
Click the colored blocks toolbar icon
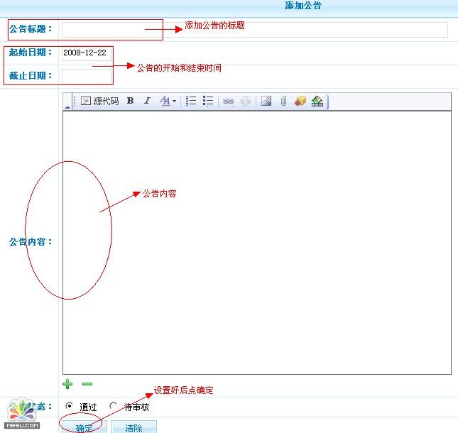click(300, 102)
